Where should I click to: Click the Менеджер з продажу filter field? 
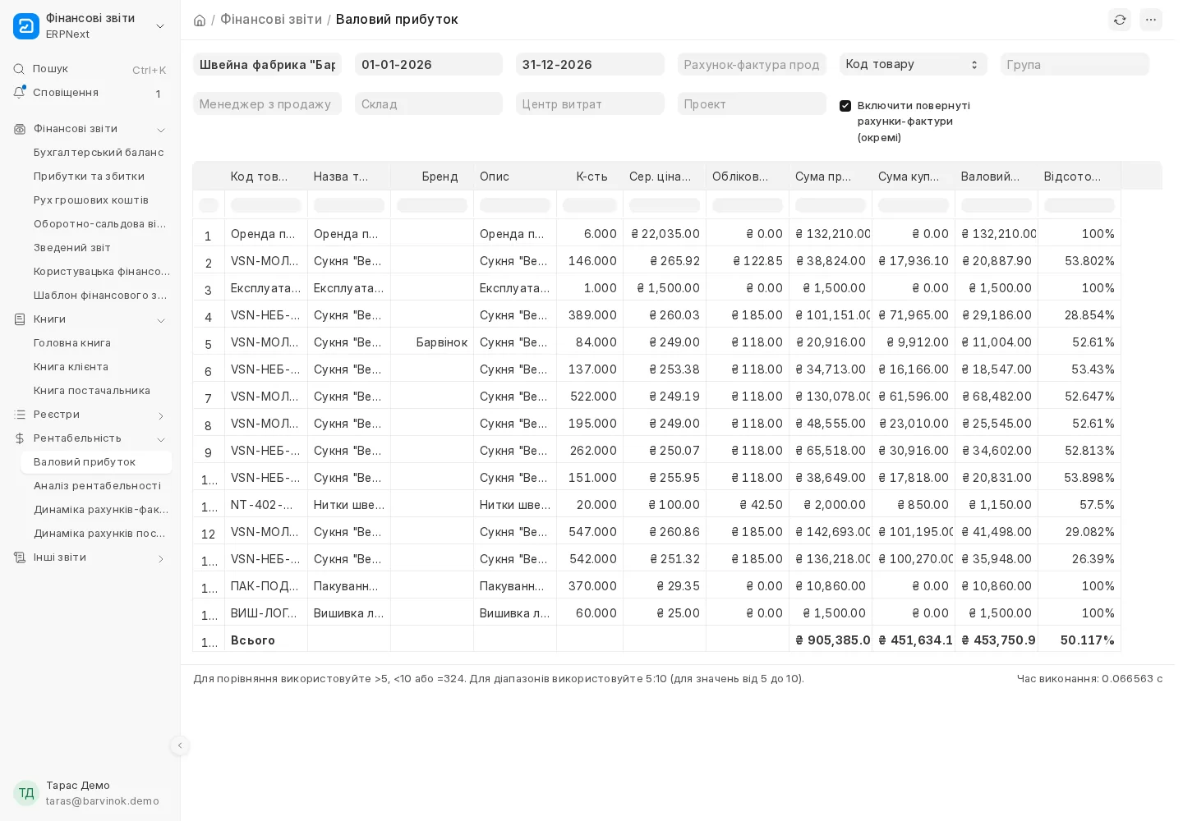point(267,103)
